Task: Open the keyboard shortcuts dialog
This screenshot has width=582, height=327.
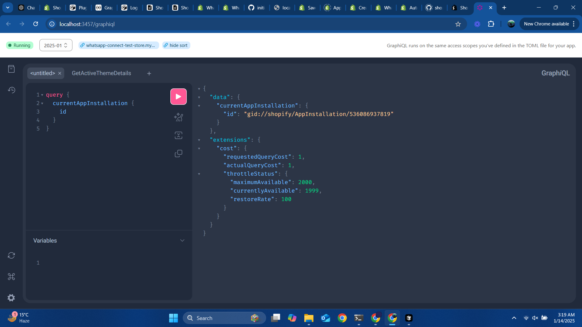Action: tap(11, 277)
